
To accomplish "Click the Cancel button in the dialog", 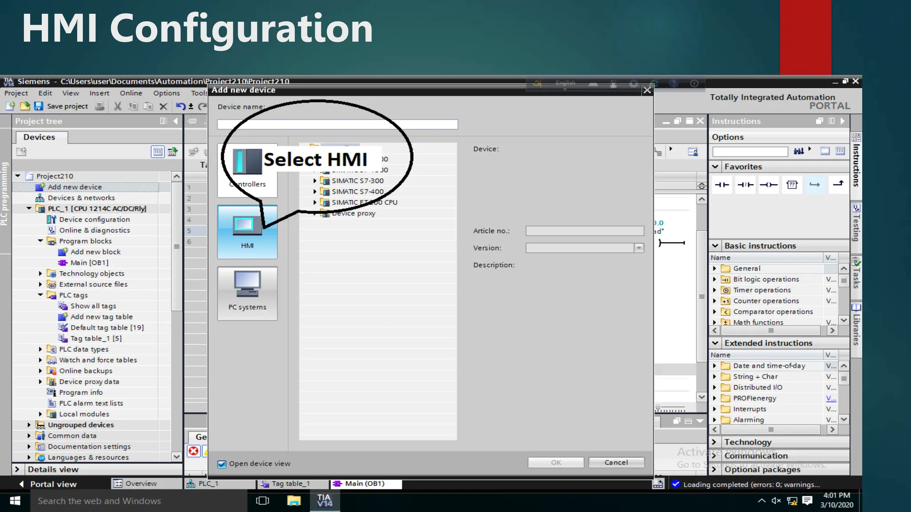I will click(x=616, y=463).
